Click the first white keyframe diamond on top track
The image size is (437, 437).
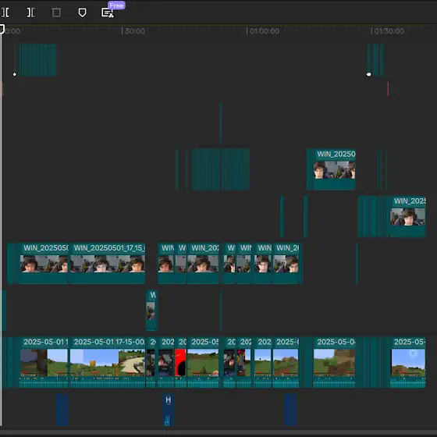click(15, 74)
